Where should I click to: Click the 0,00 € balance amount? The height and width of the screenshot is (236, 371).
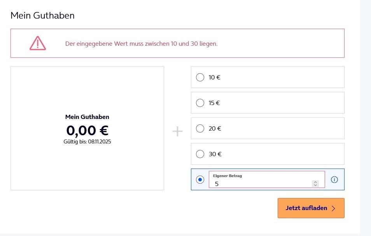click(87, 131)
